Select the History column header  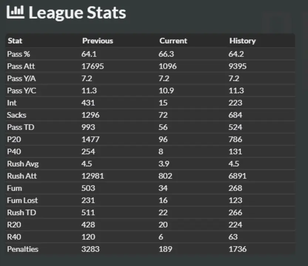(242, 41)
